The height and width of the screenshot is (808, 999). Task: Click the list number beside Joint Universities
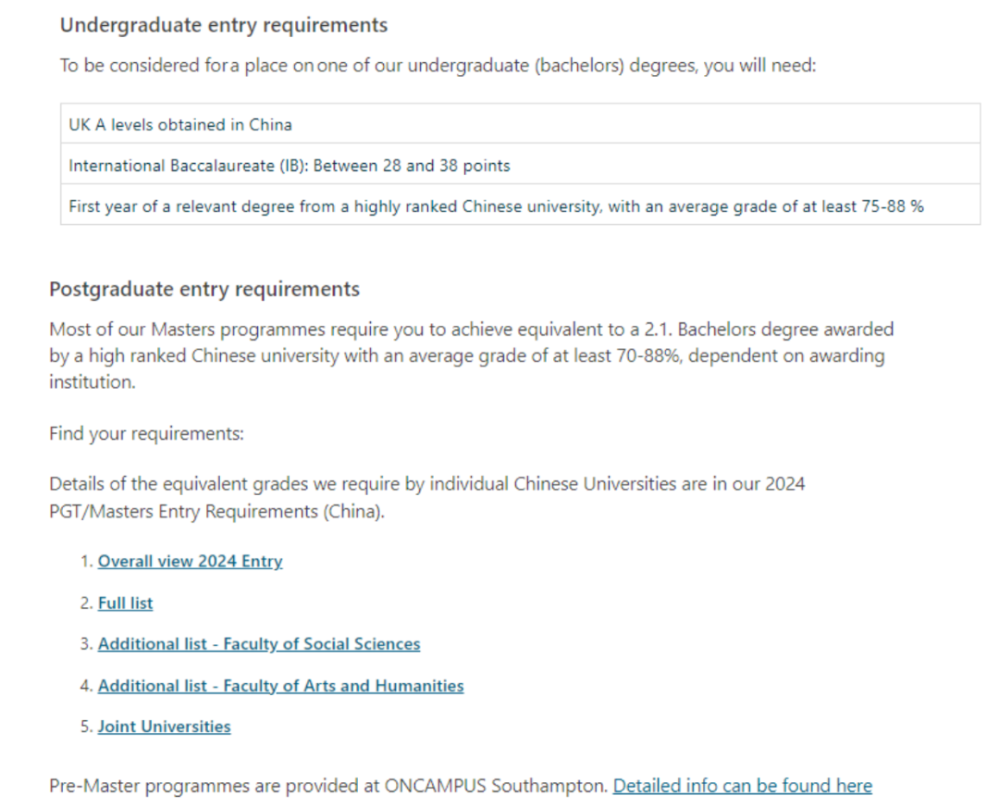(x=87, y=727)
